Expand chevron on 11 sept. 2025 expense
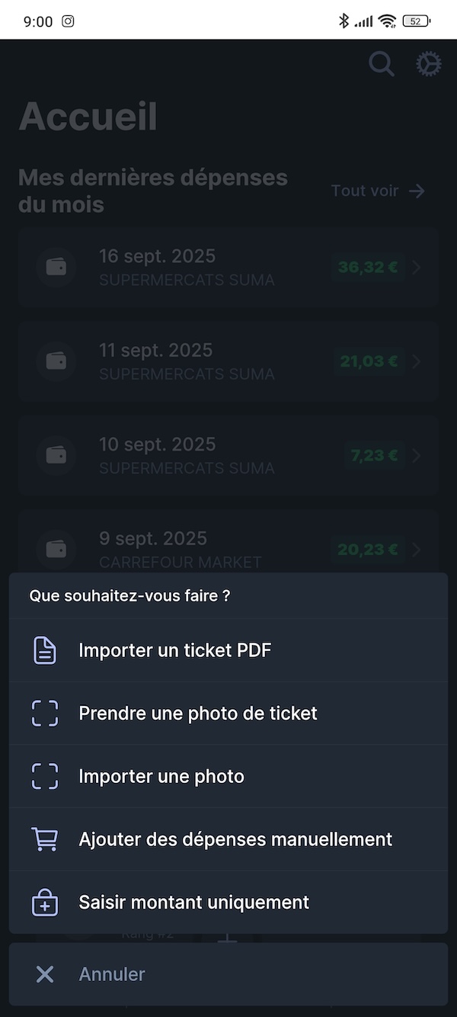 (417, 361)
